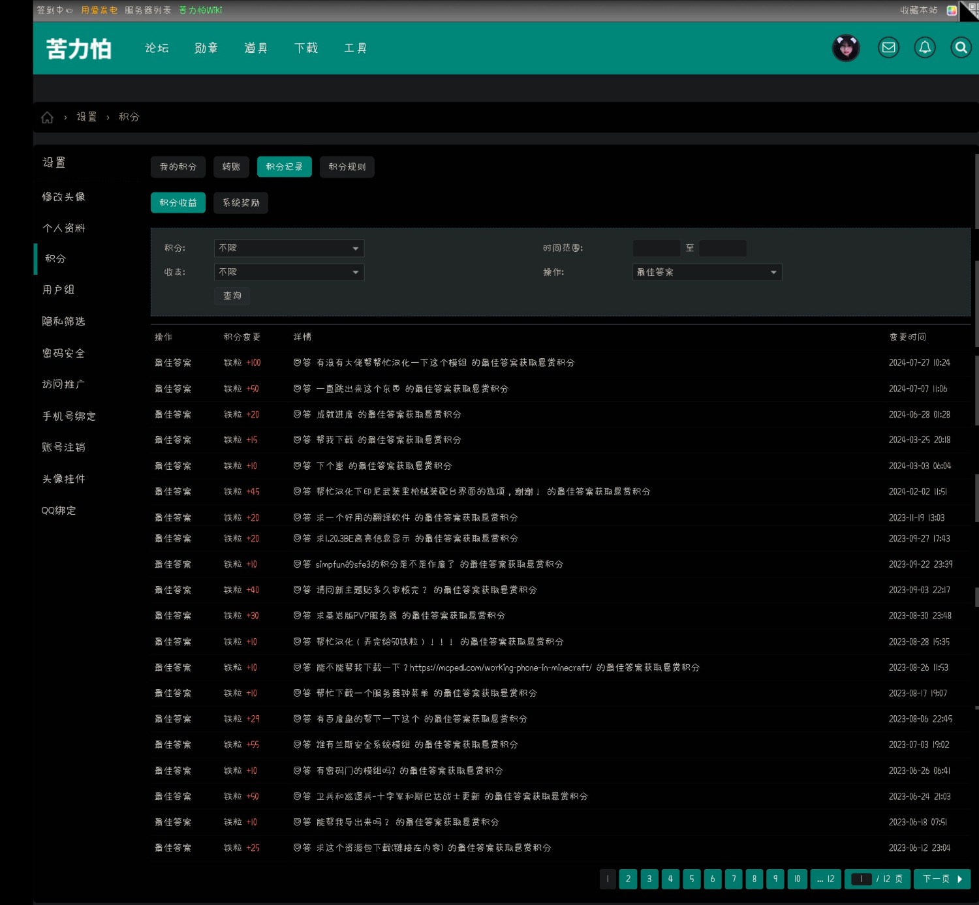Click the home icon in the breadcrumb
Viewport: 979px width, 905px height.
click(47, 117)
